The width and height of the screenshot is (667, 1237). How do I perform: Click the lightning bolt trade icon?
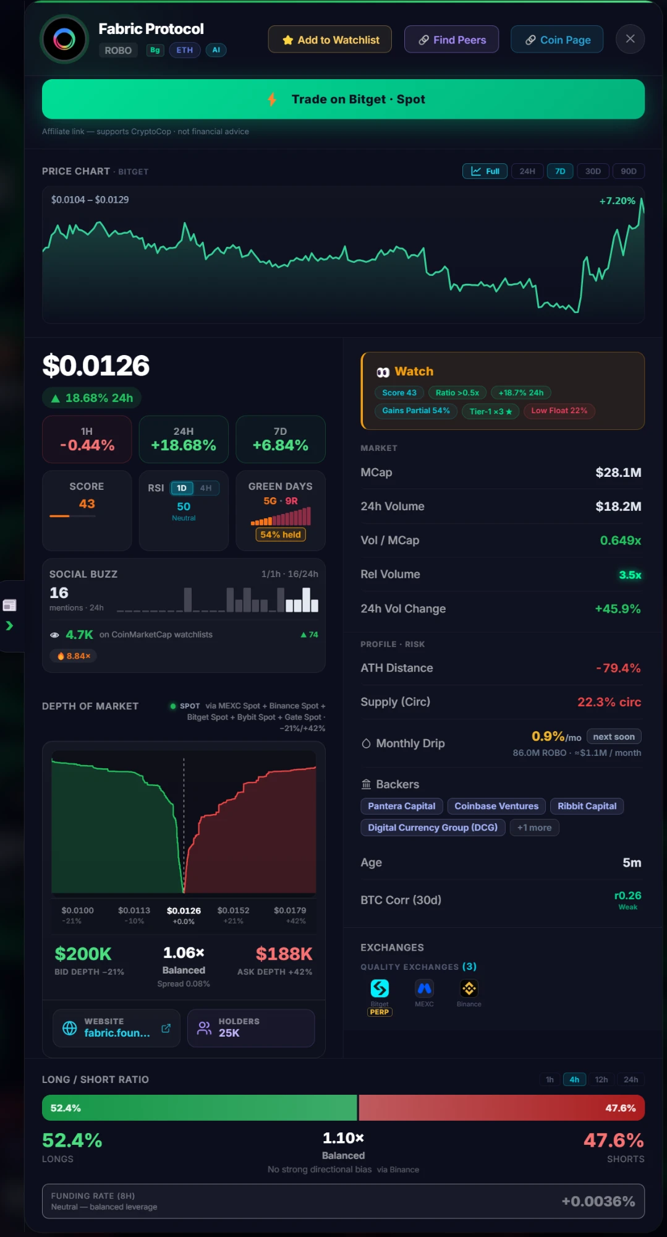click(272, 99)
